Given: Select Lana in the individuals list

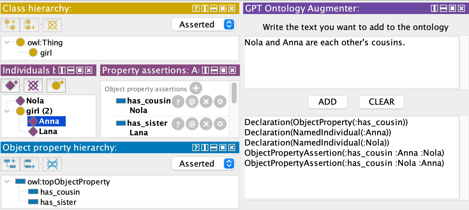Looking at the screenshot, I should point(48,131).
